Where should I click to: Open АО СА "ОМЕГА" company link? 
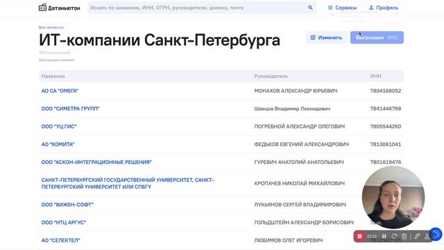tap(60, 91)
